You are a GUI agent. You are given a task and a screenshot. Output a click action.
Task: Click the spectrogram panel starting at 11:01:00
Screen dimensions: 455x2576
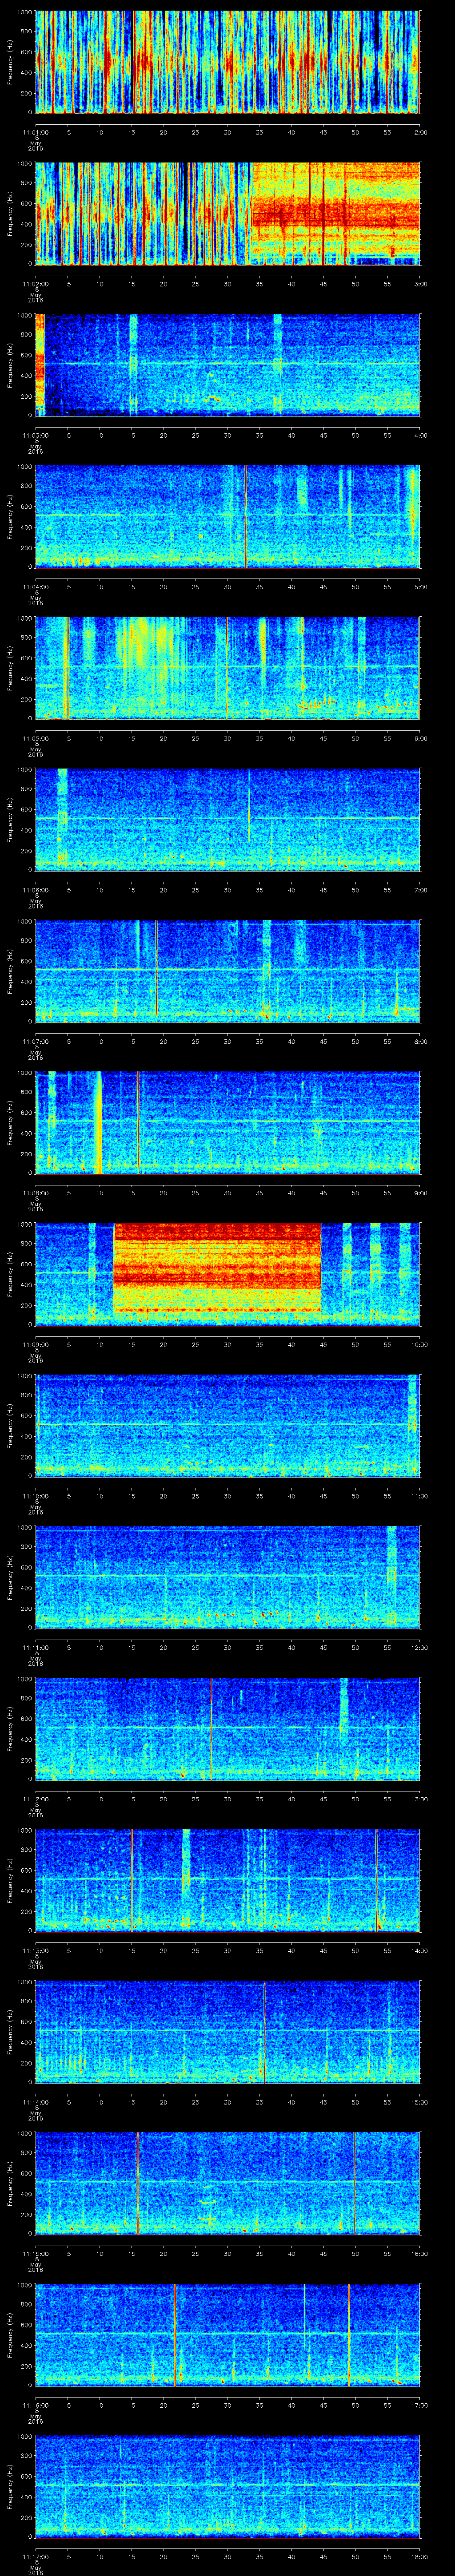click(x=228, y=62)
